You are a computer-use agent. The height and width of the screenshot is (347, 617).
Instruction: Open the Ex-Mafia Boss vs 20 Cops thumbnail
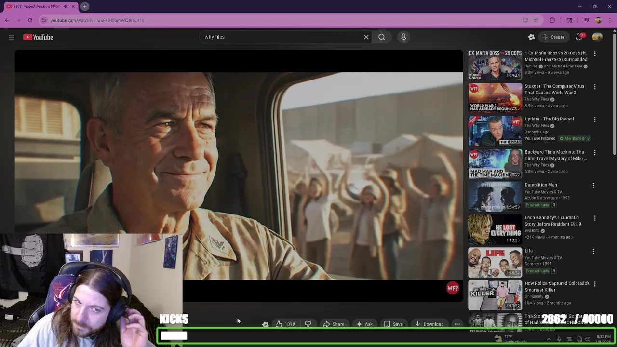pyautogui.click(x=495, y=65)
